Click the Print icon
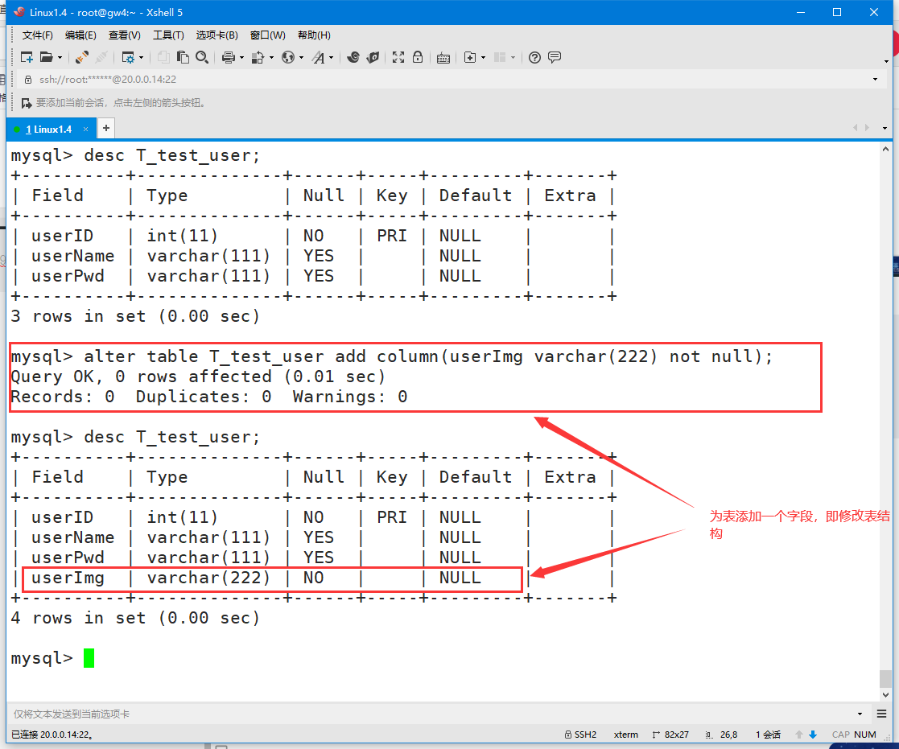The width and height of the screenshot is (899, 749). point(229,57)
